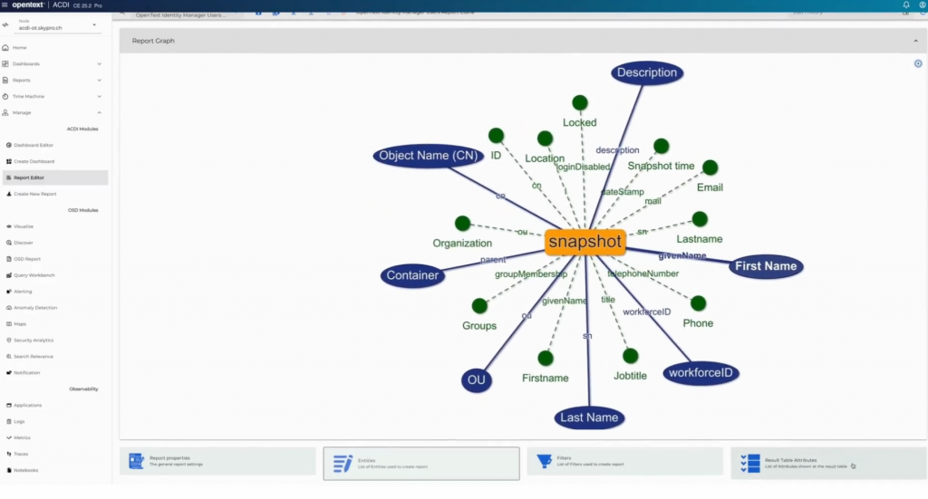Open the notifications bell
Viewport: 928px width, 499px height.
(906, 5)
